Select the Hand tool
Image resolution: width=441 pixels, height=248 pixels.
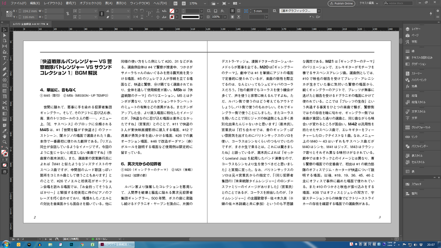pos(5,136)
